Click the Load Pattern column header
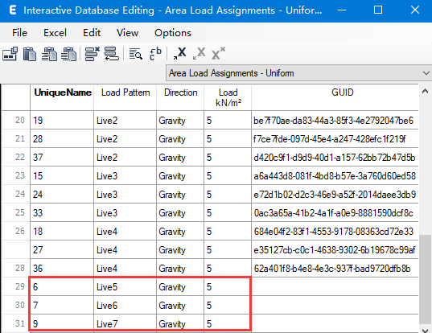 point(125,92)
